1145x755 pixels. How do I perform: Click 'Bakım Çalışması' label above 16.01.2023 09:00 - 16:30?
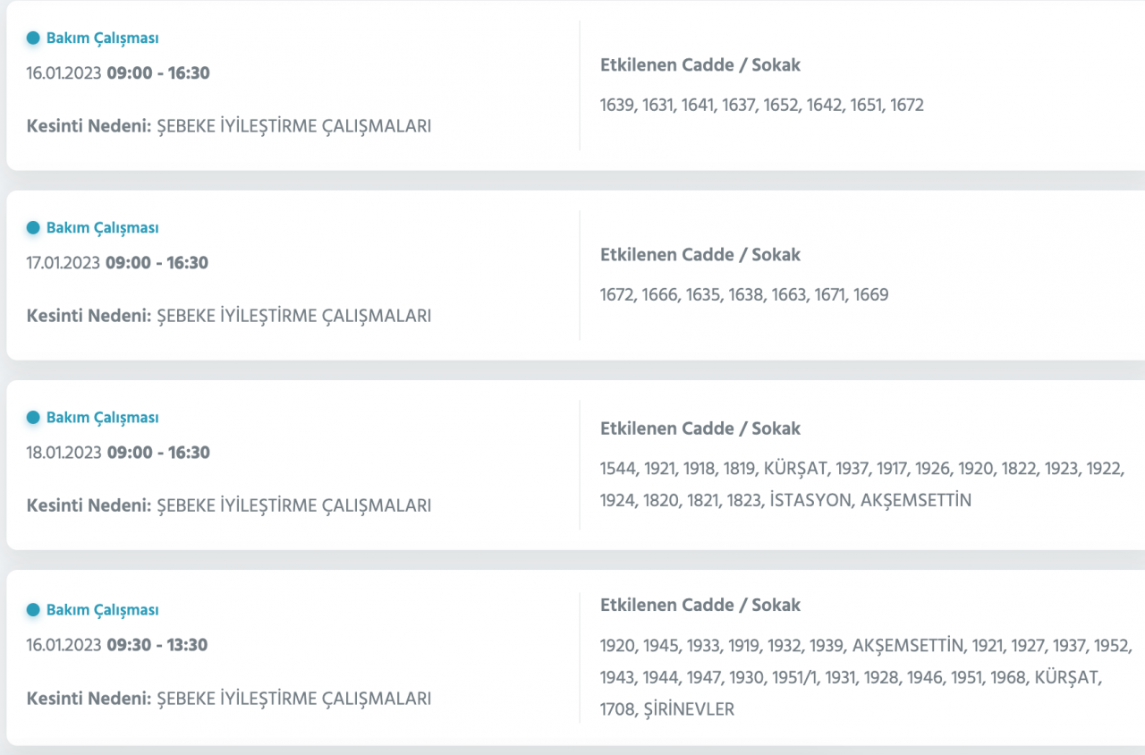[102, 38]
